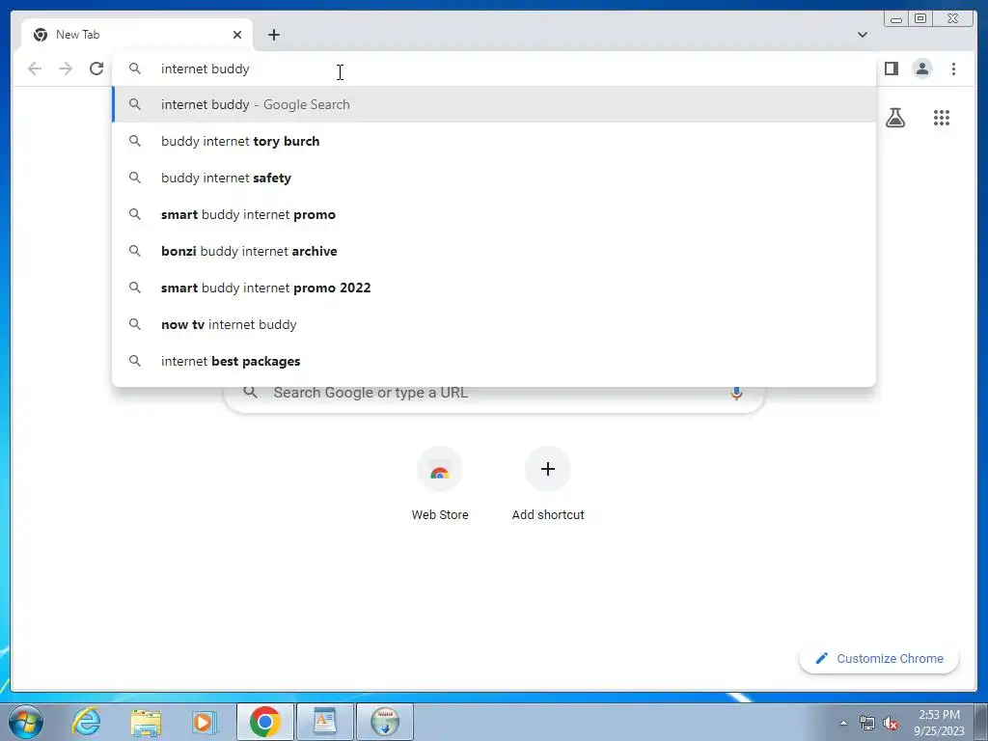
Task: Open the side panel icon in toolbar
Action: pyautogui.click(x=891, y=69)
